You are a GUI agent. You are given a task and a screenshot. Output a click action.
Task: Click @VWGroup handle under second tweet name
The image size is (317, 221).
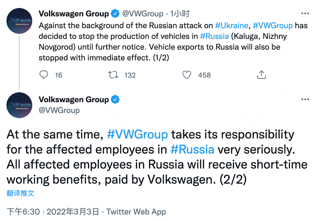[x=59, y=110]
